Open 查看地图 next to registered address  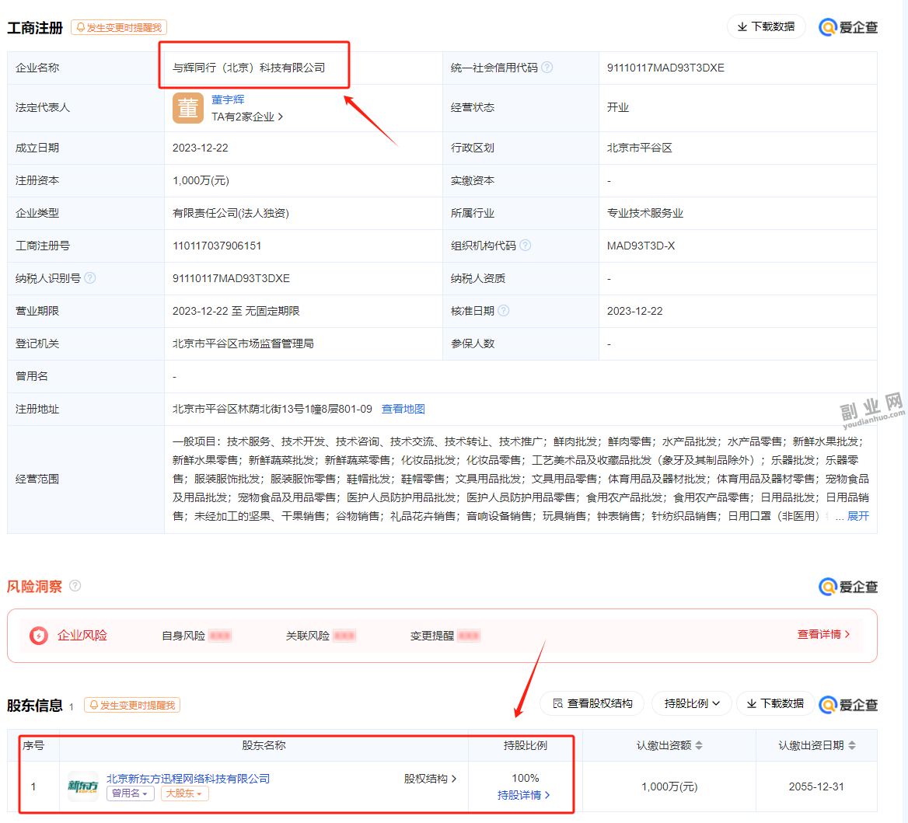click(403, 410)
